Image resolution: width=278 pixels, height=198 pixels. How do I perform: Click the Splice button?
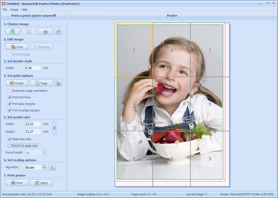click(41, 183)
